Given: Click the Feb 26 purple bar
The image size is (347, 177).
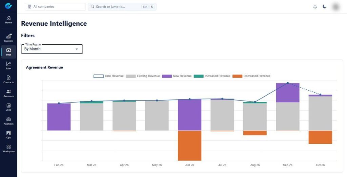Looking at the screenshot, I should pyautogui.click(x=59, y=117).
